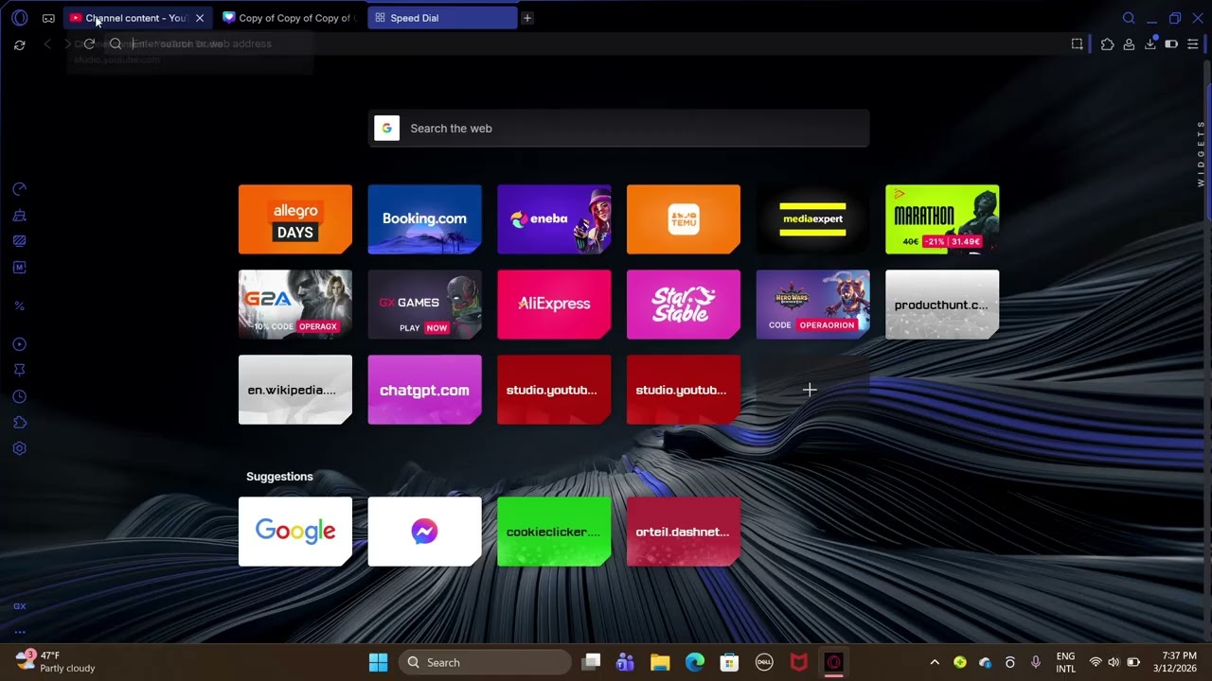The width and height of the screenshot is (1212, 681).
Task: Open the Marathon speed dial tile
Action: 942,219
